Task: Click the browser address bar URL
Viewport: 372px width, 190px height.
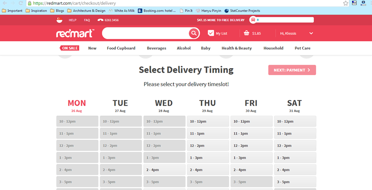Action: tap(74, 3)
